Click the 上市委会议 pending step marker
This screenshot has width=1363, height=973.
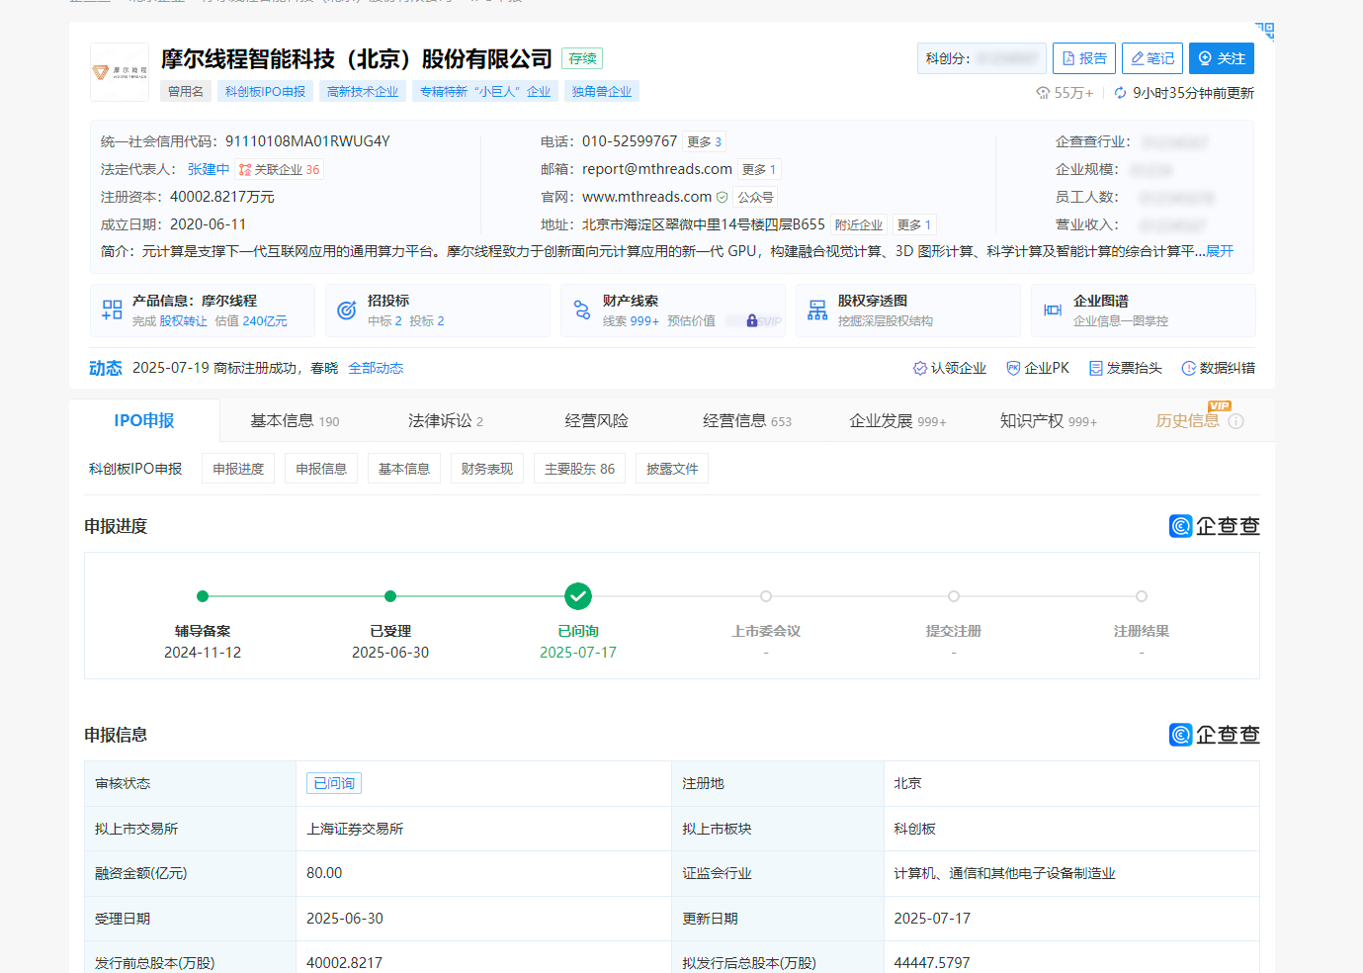coord(766,596)
